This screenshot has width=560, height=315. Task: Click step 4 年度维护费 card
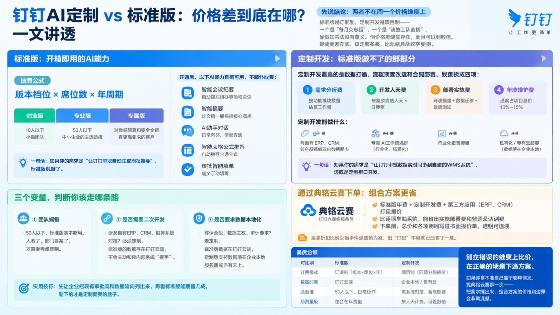pyautogui.click(x=517, y=98)
